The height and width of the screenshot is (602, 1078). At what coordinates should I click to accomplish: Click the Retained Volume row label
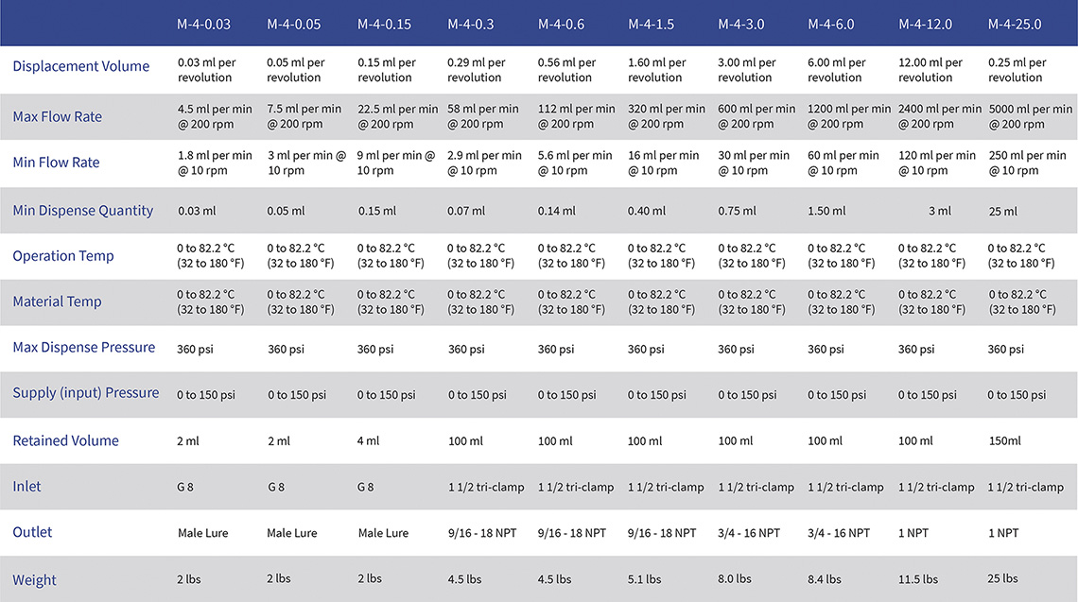pos(65,441)
